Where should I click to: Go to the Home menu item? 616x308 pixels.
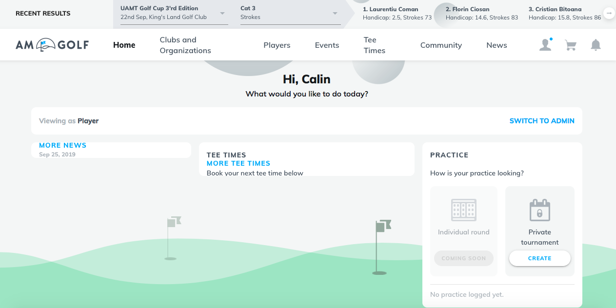pyautogui.click(x=124, y=45)
